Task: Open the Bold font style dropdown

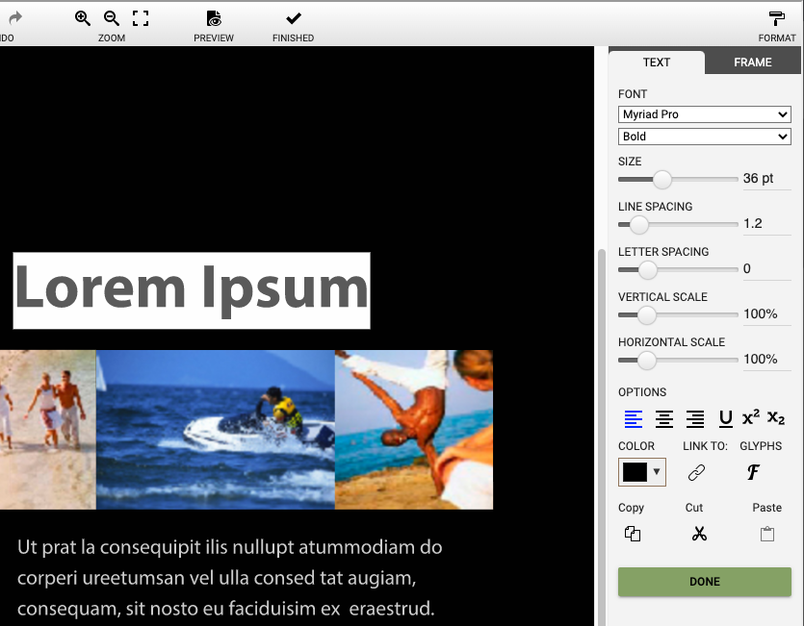Action: tap(705, 137)
